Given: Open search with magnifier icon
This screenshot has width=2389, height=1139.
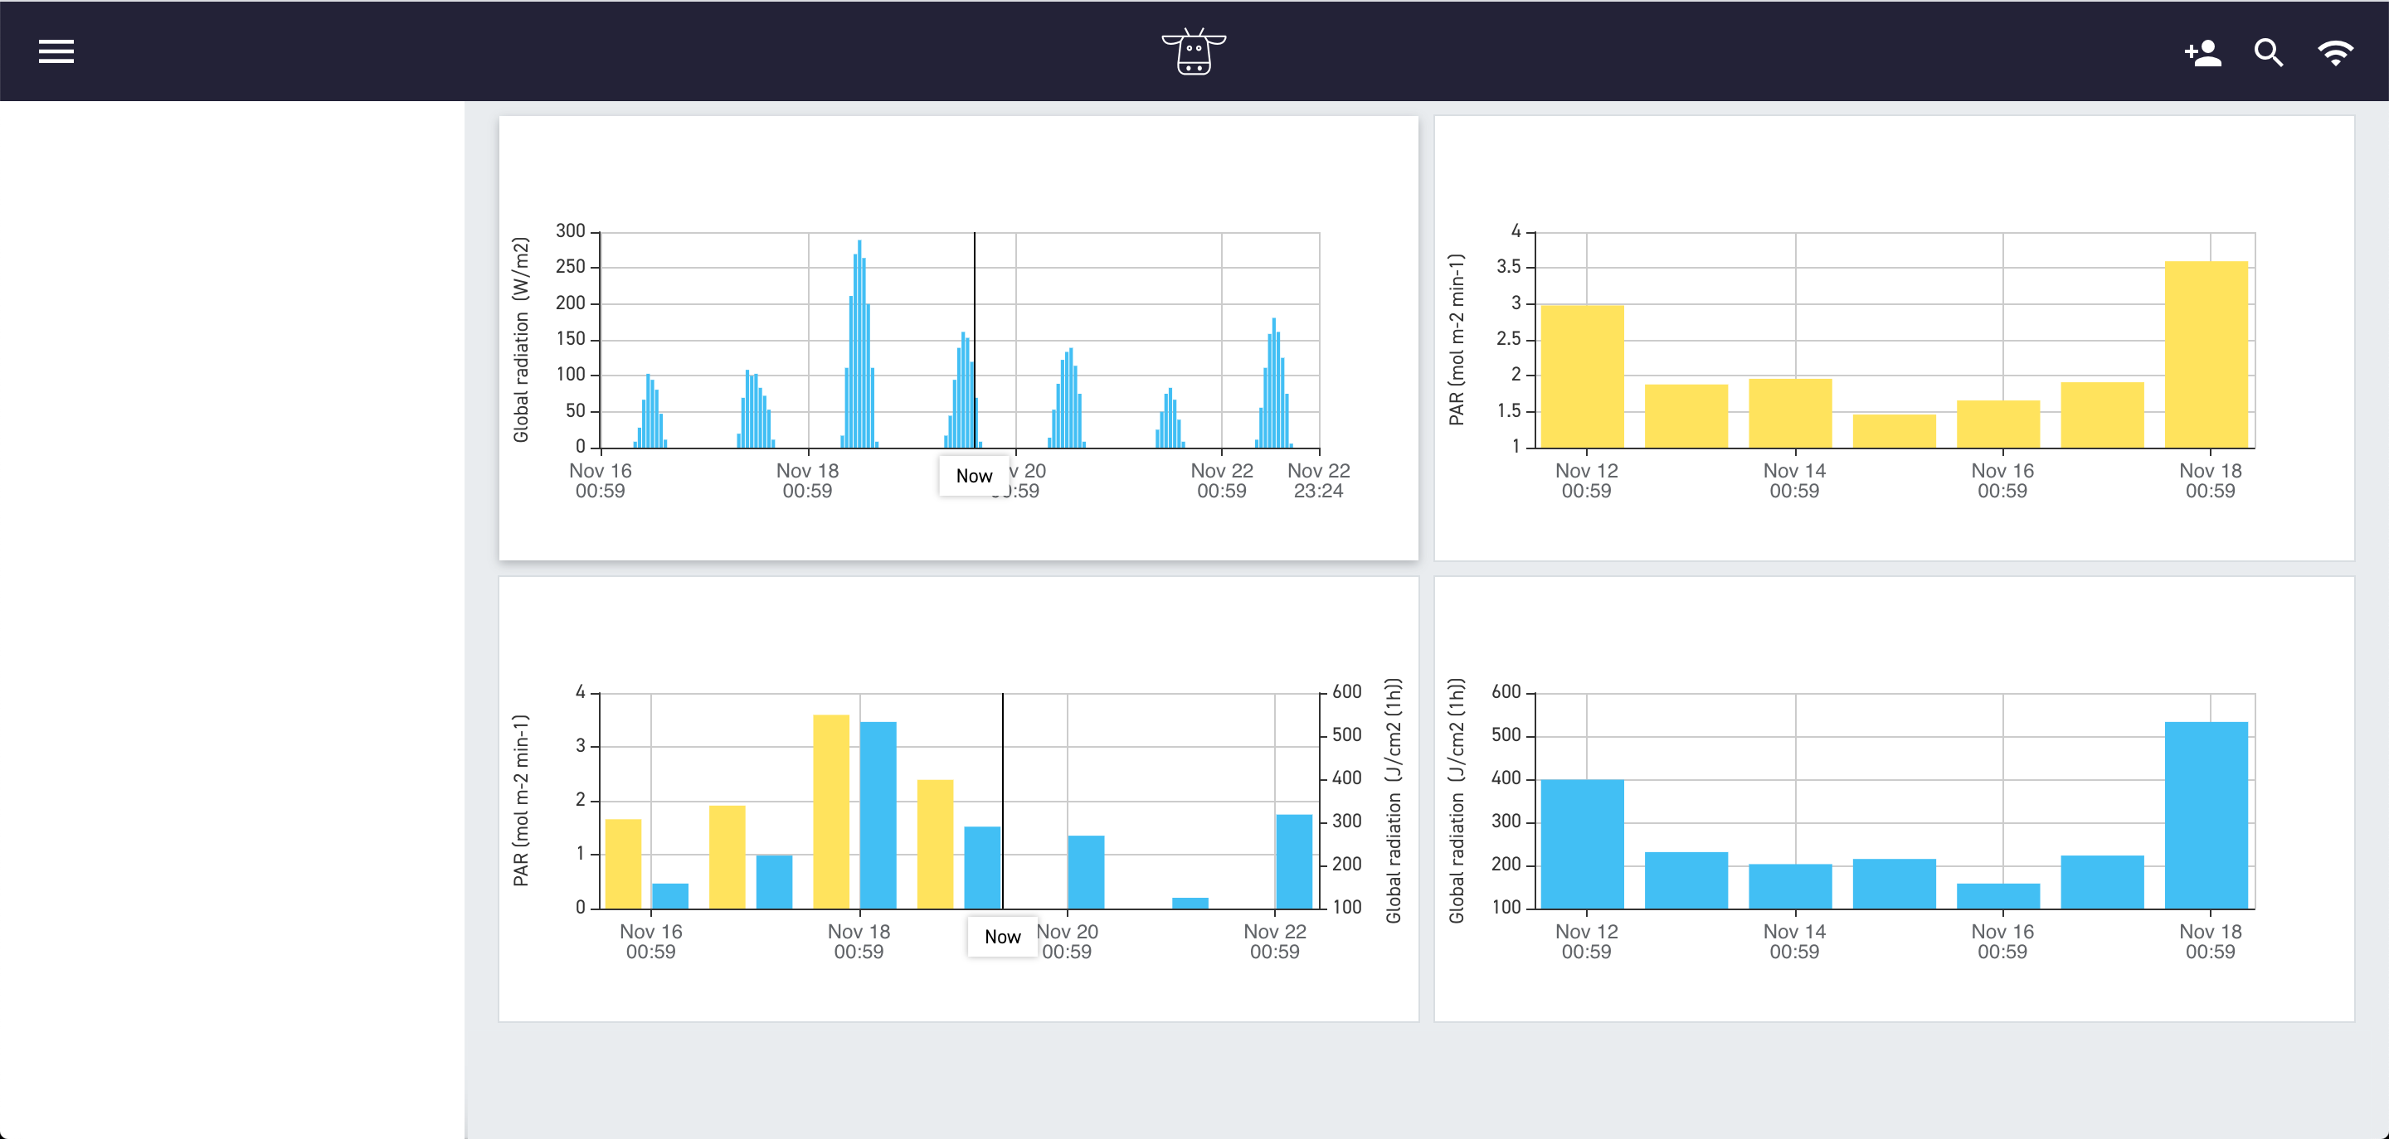Looking at the screenshot, I should tap(2269, 53).
